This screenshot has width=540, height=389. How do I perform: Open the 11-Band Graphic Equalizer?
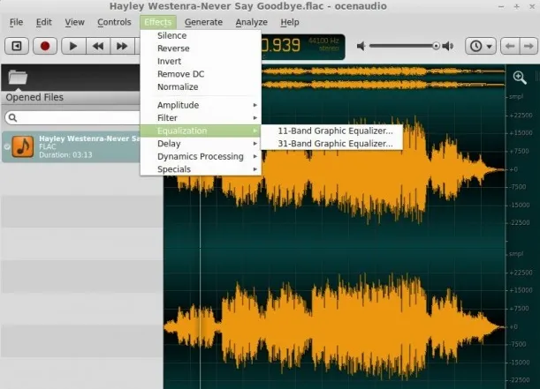click(x=332, y=131)
